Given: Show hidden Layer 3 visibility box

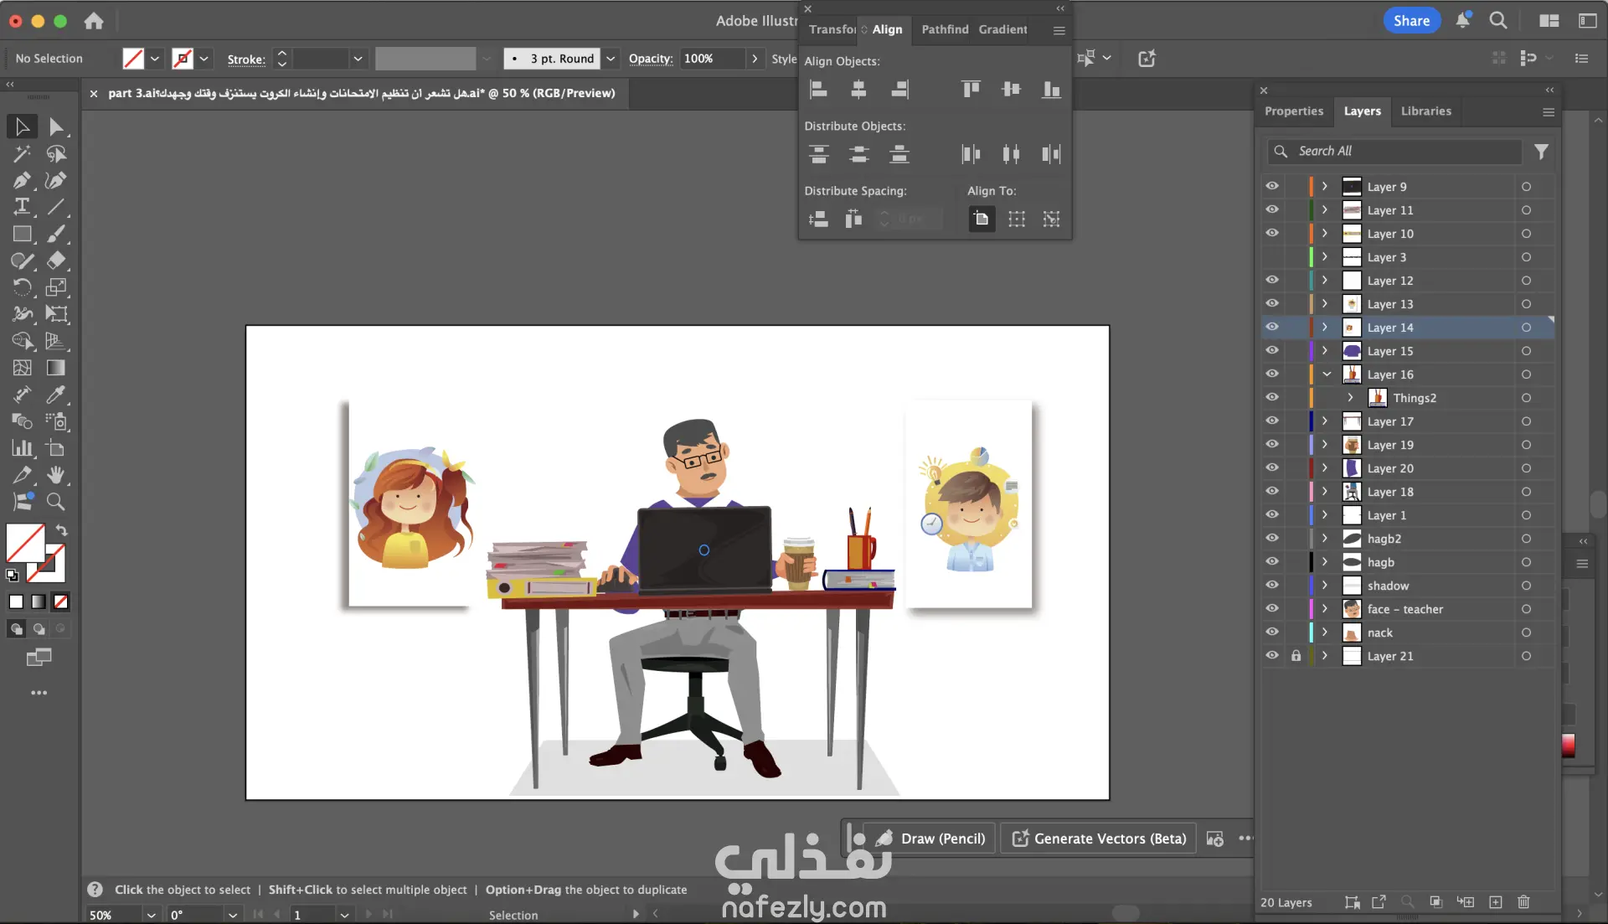Looking at the screenshot, I should 1272,257.
